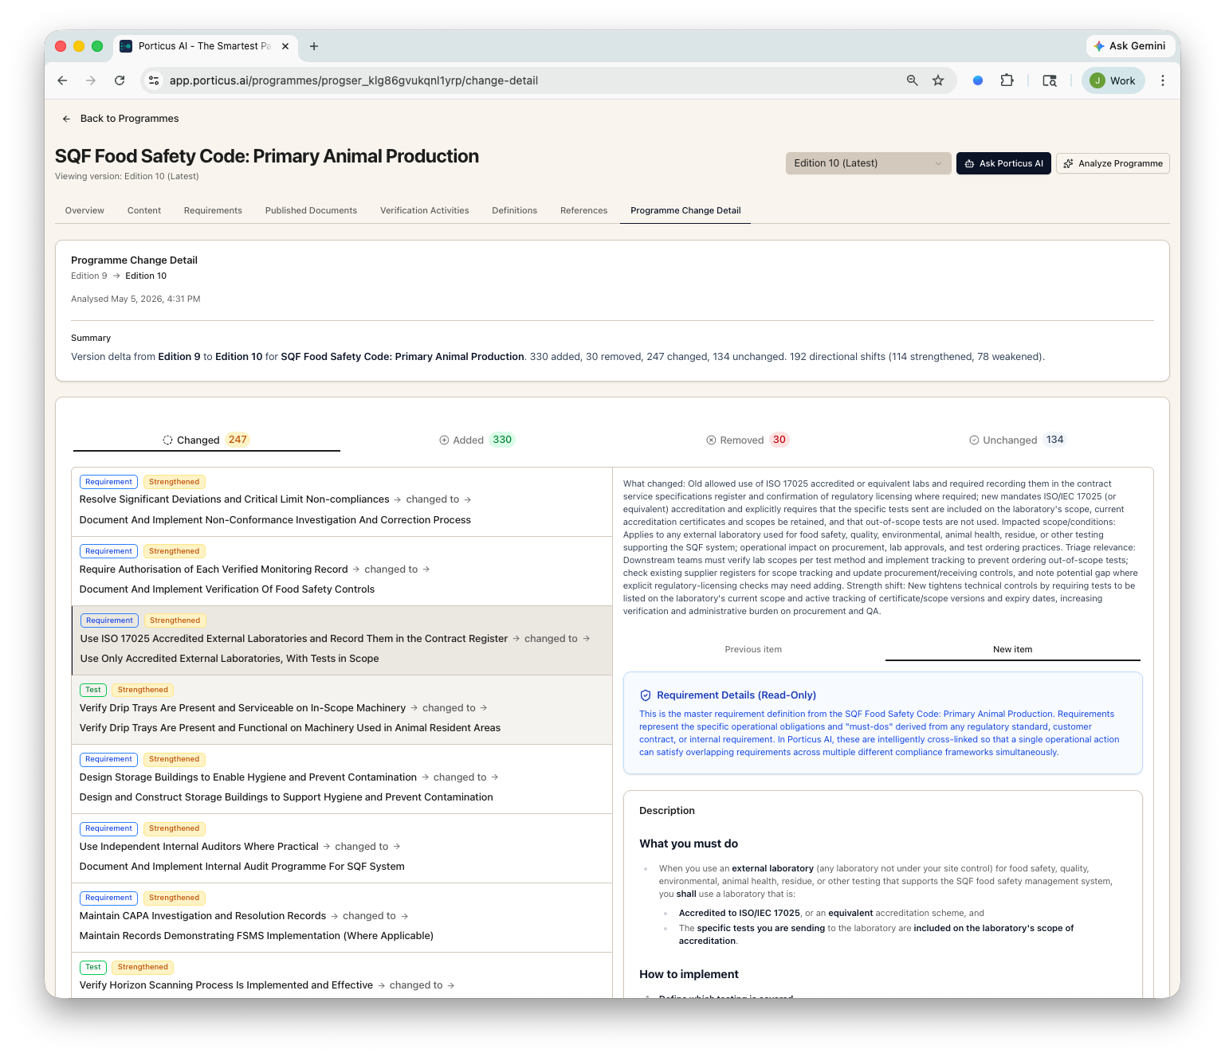Go Back to Programmes
The height and width of the screenshot is (1057, 1225).
pos(120,119)
